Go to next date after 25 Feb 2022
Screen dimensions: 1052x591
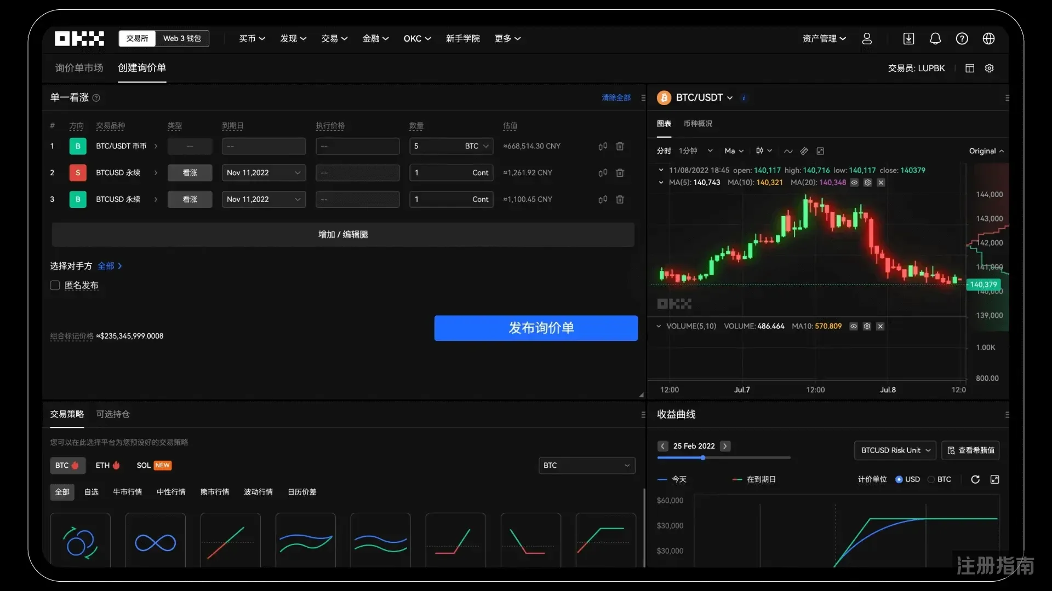[725, 446]
